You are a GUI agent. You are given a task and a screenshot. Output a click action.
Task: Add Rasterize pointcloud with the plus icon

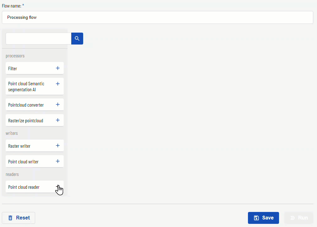[x=58, y=120]
